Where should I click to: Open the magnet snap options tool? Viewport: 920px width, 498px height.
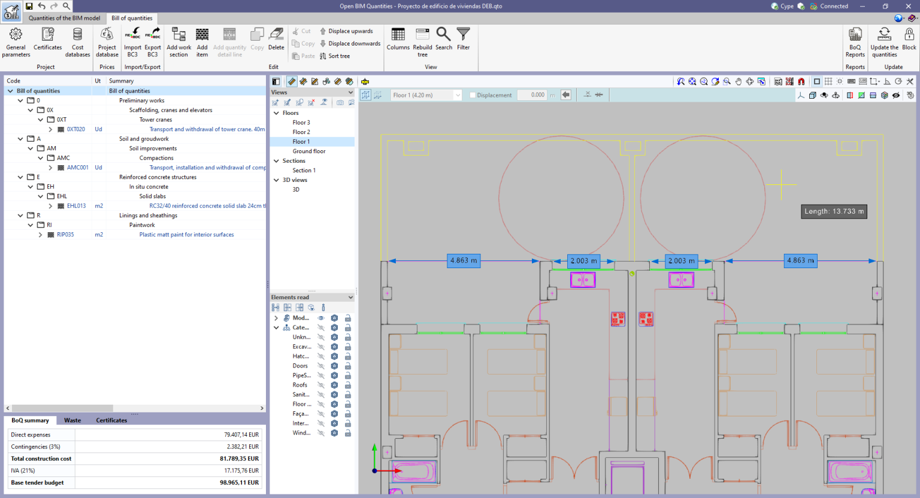pyautogui.click(x=801, y=81)
